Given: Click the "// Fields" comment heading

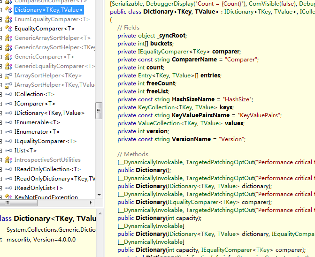Looking at the screenshot, I should pos(128,28).
